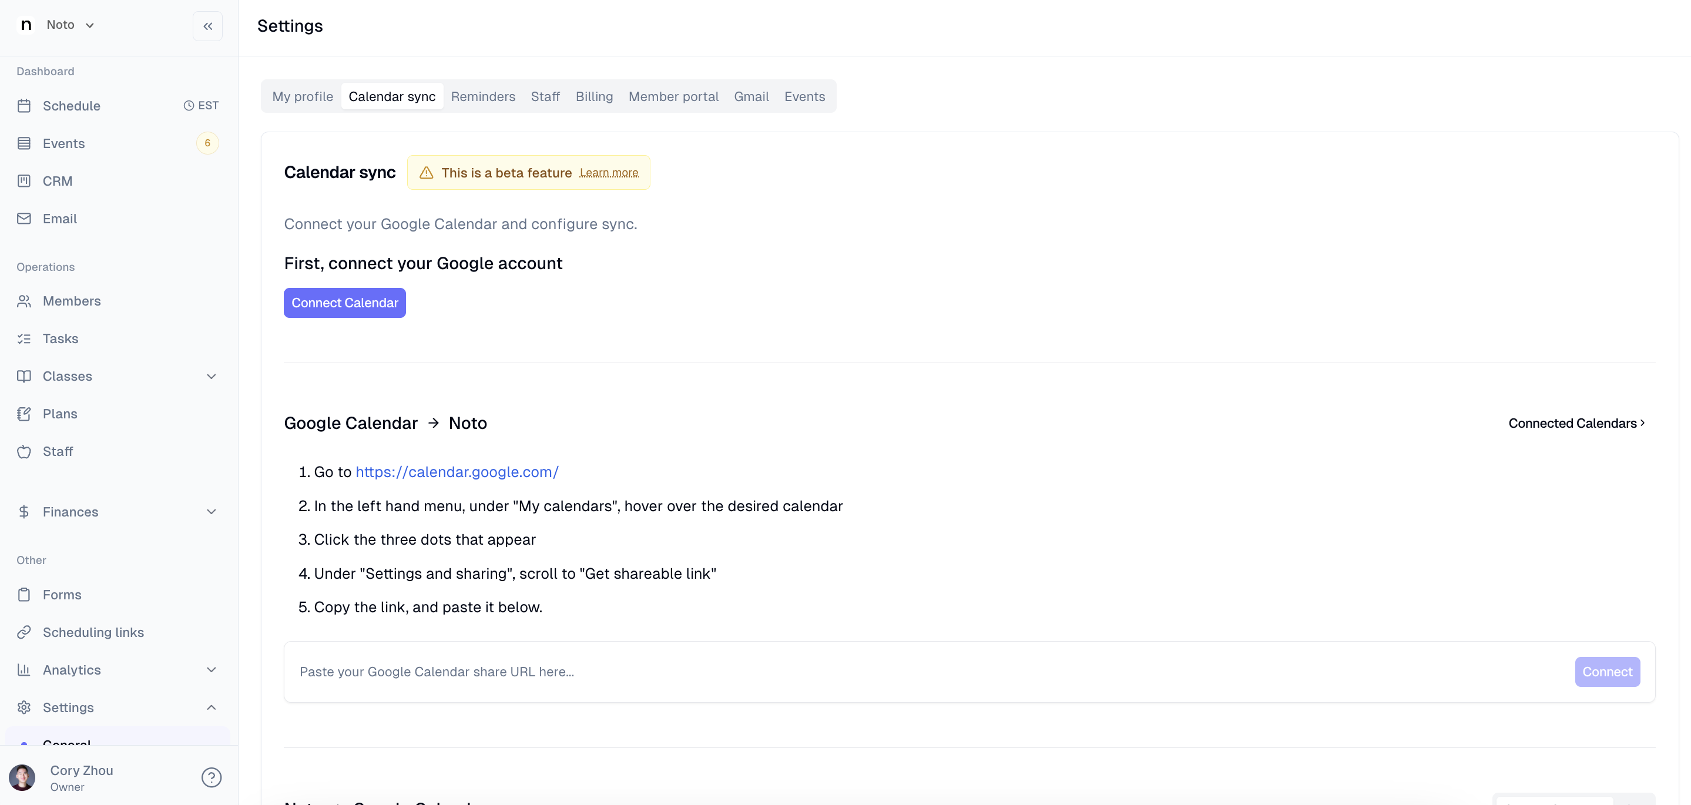The width and height of the screenshot is (1691, 805).
Task: Click the Plans notebook icon
Action: point(24,414)
